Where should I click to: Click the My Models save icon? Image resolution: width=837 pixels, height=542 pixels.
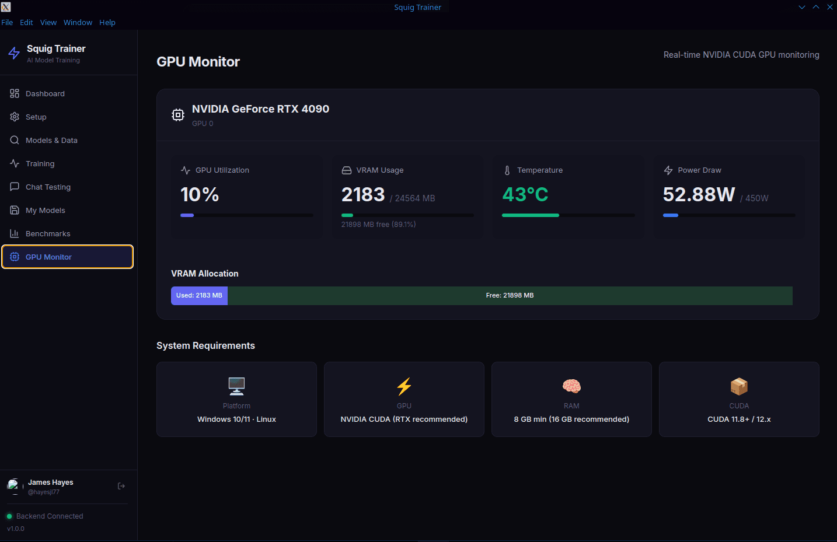[x=15, y=210]
